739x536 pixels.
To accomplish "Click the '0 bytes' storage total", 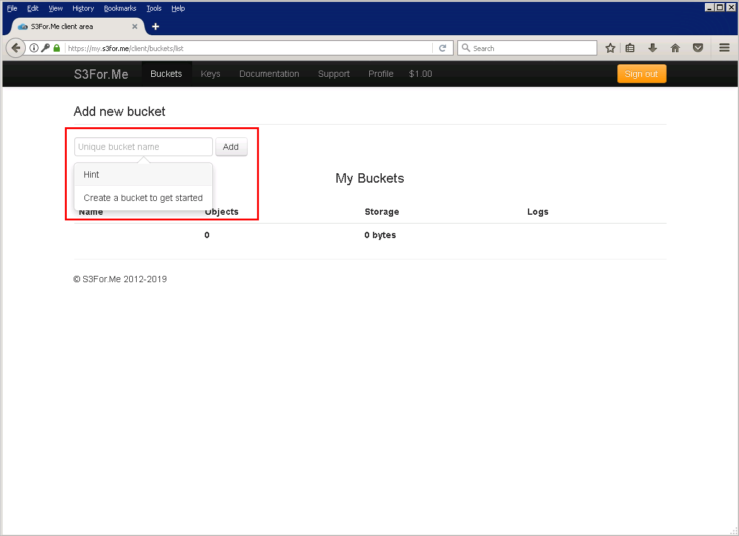I will point(380,235).
